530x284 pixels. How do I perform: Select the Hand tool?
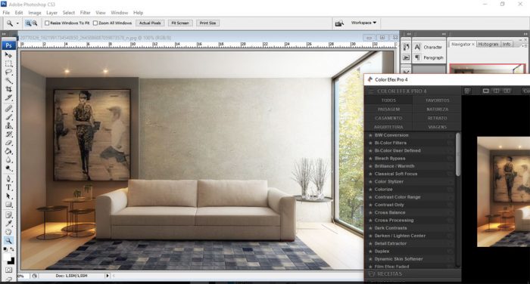tap(9, 232)
